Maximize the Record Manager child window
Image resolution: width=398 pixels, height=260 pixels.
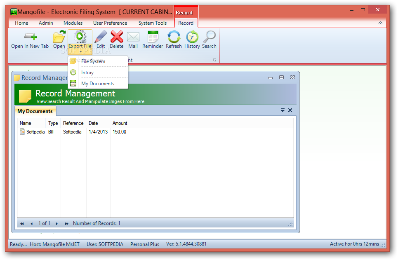(x=282, y=77)
